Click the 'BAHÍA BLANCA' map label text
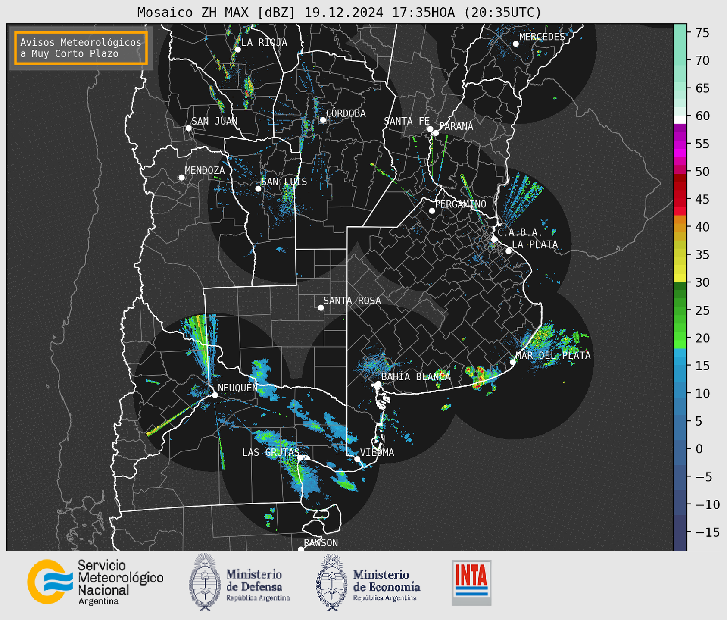The height and width of the screenshot is (620, 727). [x=416, y=377]
